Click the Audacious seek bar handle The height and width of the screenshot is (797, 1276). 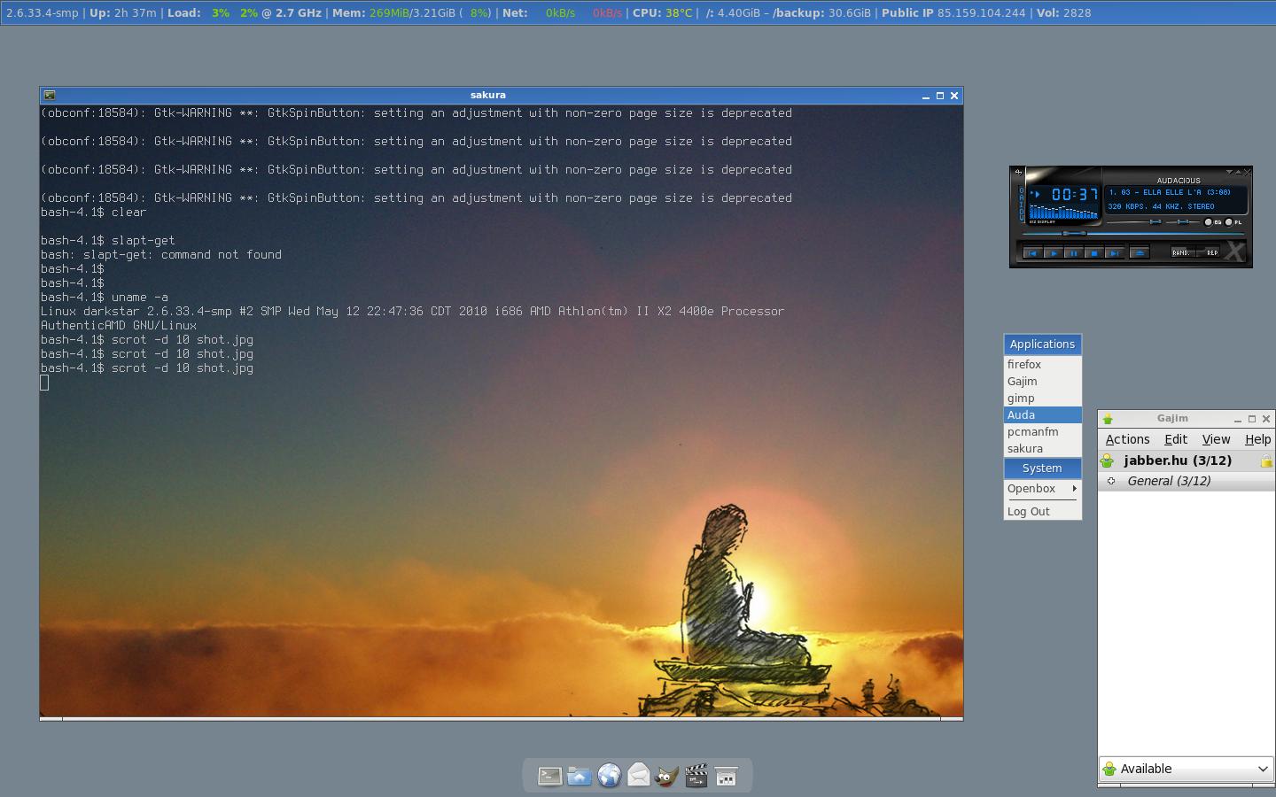point(1074,234)
